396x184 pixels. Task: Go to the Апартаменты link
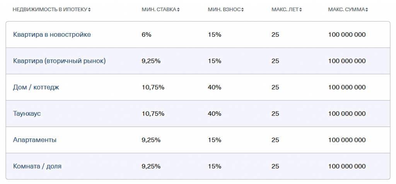[34, 140]
